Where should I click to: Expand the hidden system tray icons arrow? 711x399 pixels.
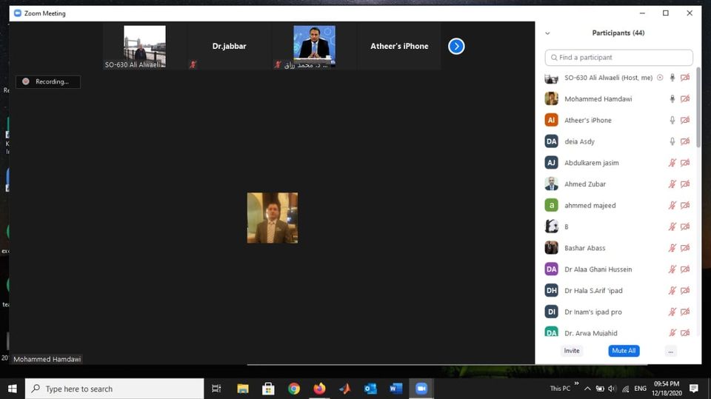[x=587, y=389]
